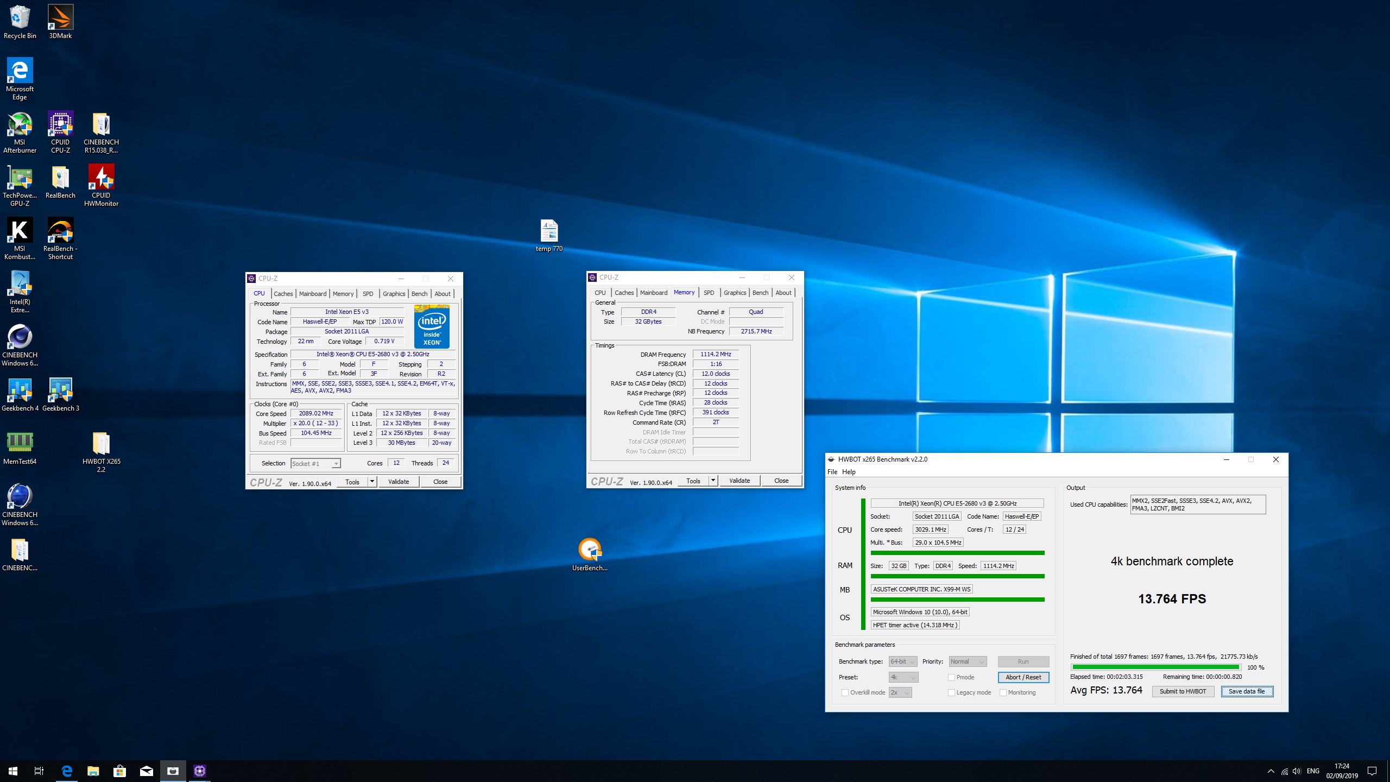Open the CINEBENCH R15.038 folder icon
Image resolution: width=1390 pixels, height=782 pixels.
[x=101, y=132]
